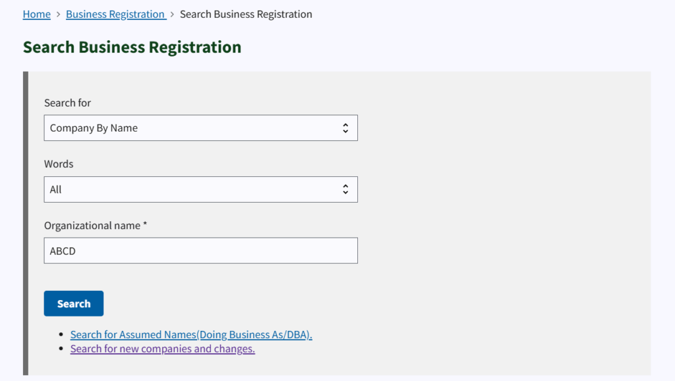Click the green 'Search Business Registration' page heading
The image size is (675, 381).
coord(132,47)
